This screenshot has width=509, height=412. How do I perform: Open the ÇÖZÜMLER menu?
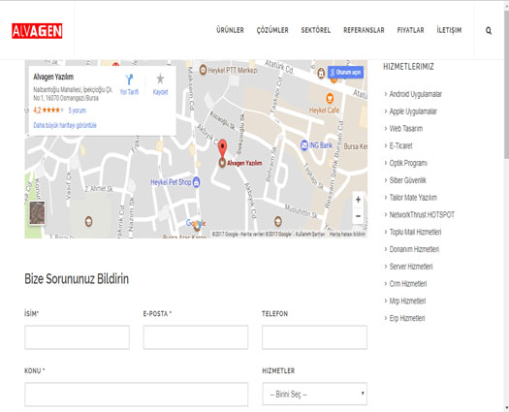coord(272,30)
